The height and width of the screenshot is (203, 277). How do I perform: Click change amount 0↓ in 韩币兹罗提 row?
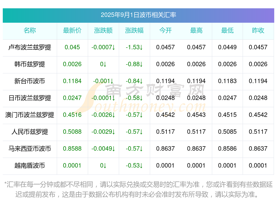(x=103, y=64)
